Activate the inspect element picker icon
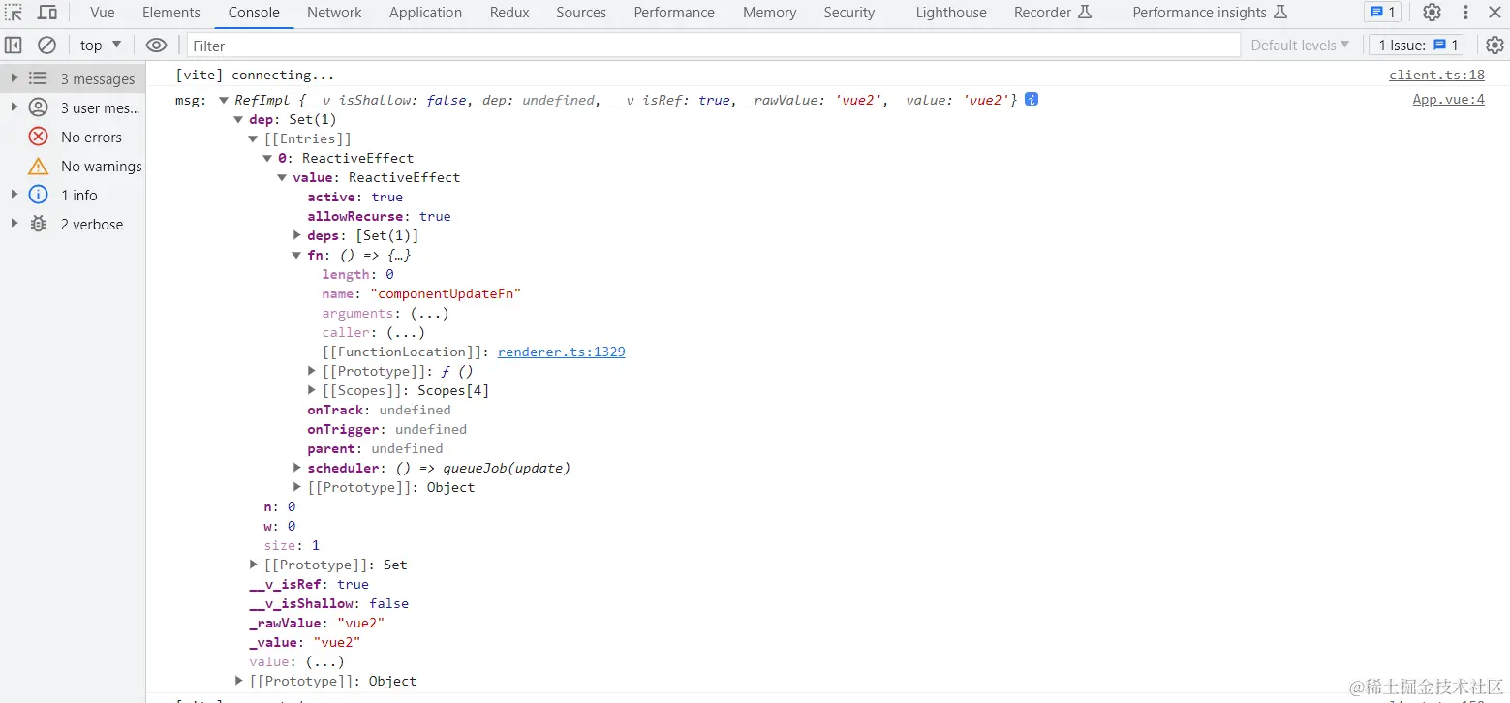The image size is (1510, 703). pos(14,13)
